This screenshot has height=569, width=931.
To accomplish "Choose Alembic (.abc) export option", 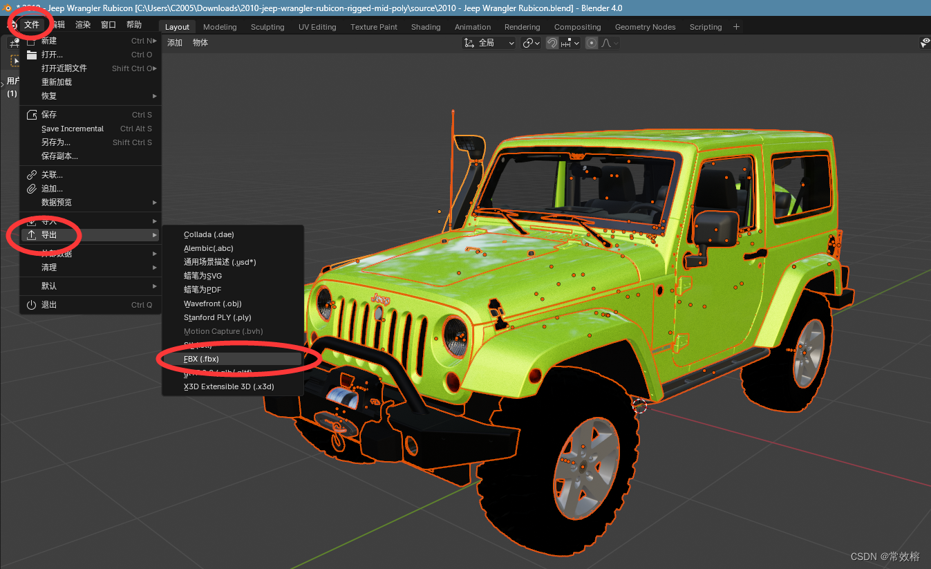I will coord(232,248).
